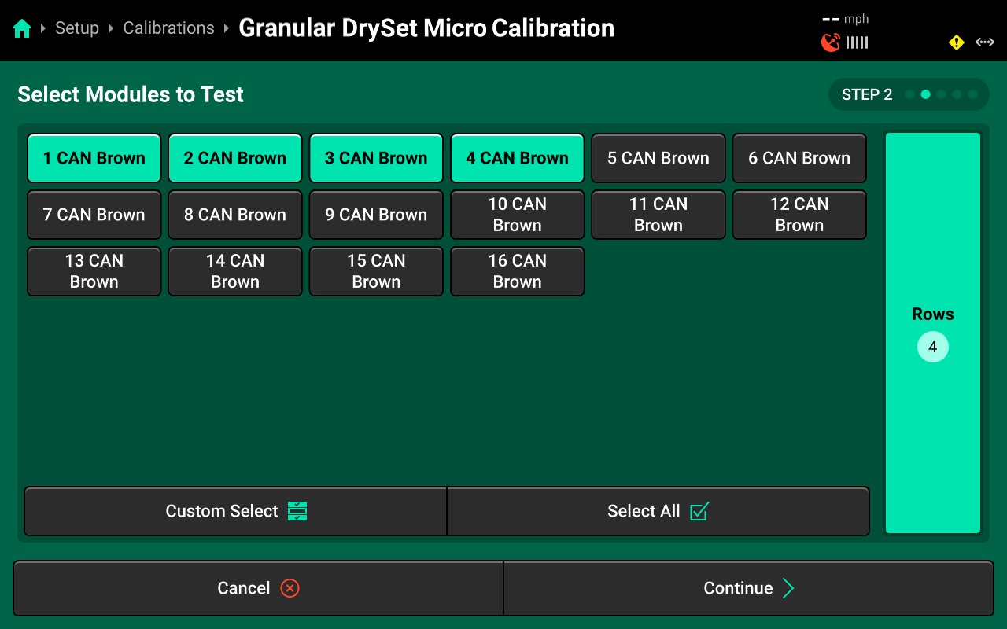Click Granular DrySet Micro Calibration title
Viewport: 1007px width, 629px height.
click(x=426, y=28)
